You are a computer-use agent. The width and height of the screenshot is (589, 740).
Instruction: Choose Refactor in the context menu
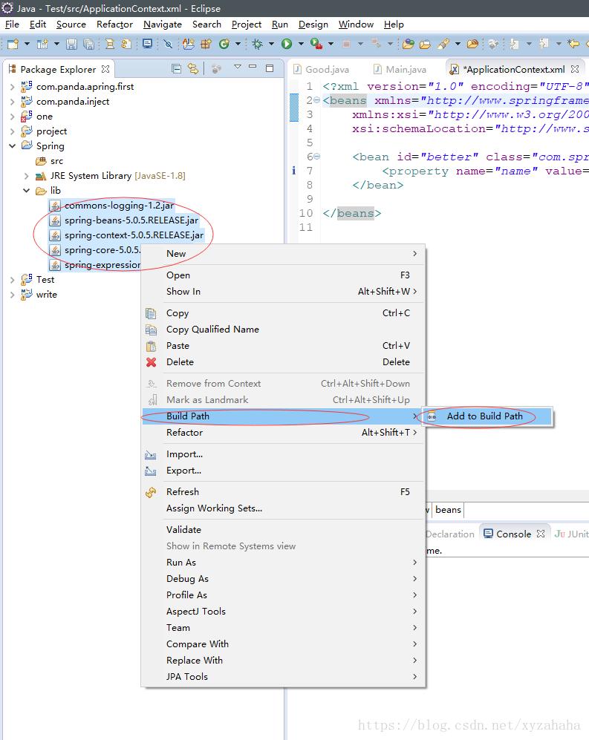[x=284, y=432]
